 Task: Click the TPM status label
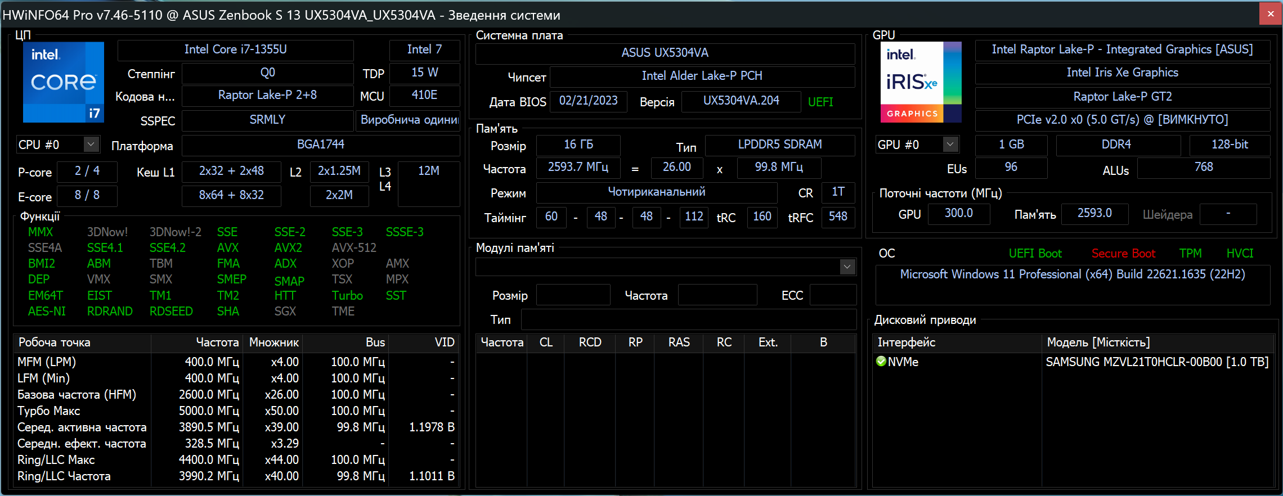[1190, 254]
